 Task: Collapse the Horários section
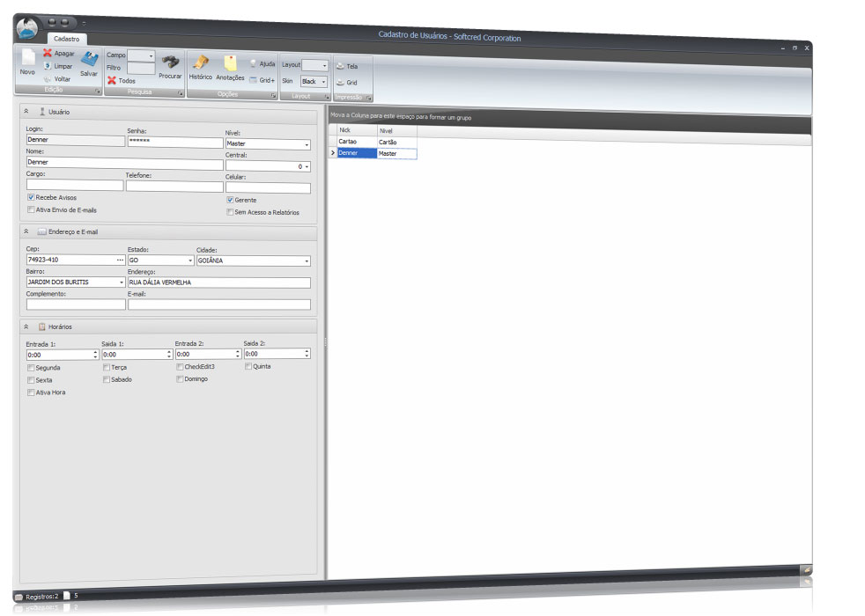[x=26, y=326]
